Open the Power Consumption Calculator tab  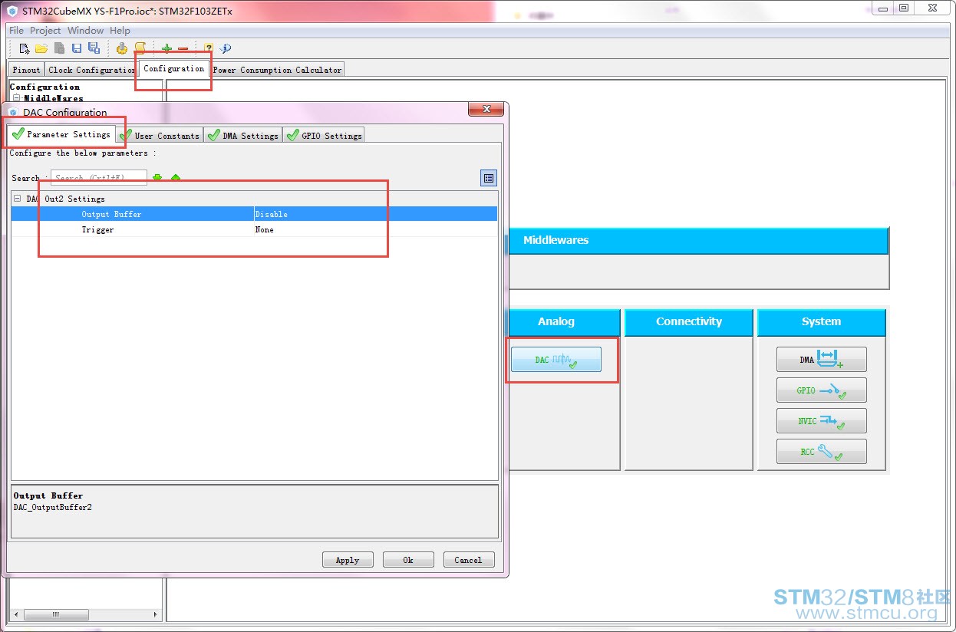point(277,70)
